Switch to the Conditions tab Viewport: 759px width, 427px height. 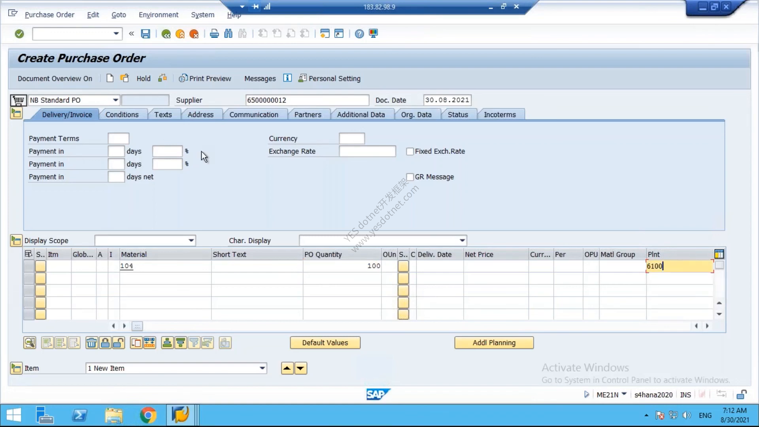[122, 115]
